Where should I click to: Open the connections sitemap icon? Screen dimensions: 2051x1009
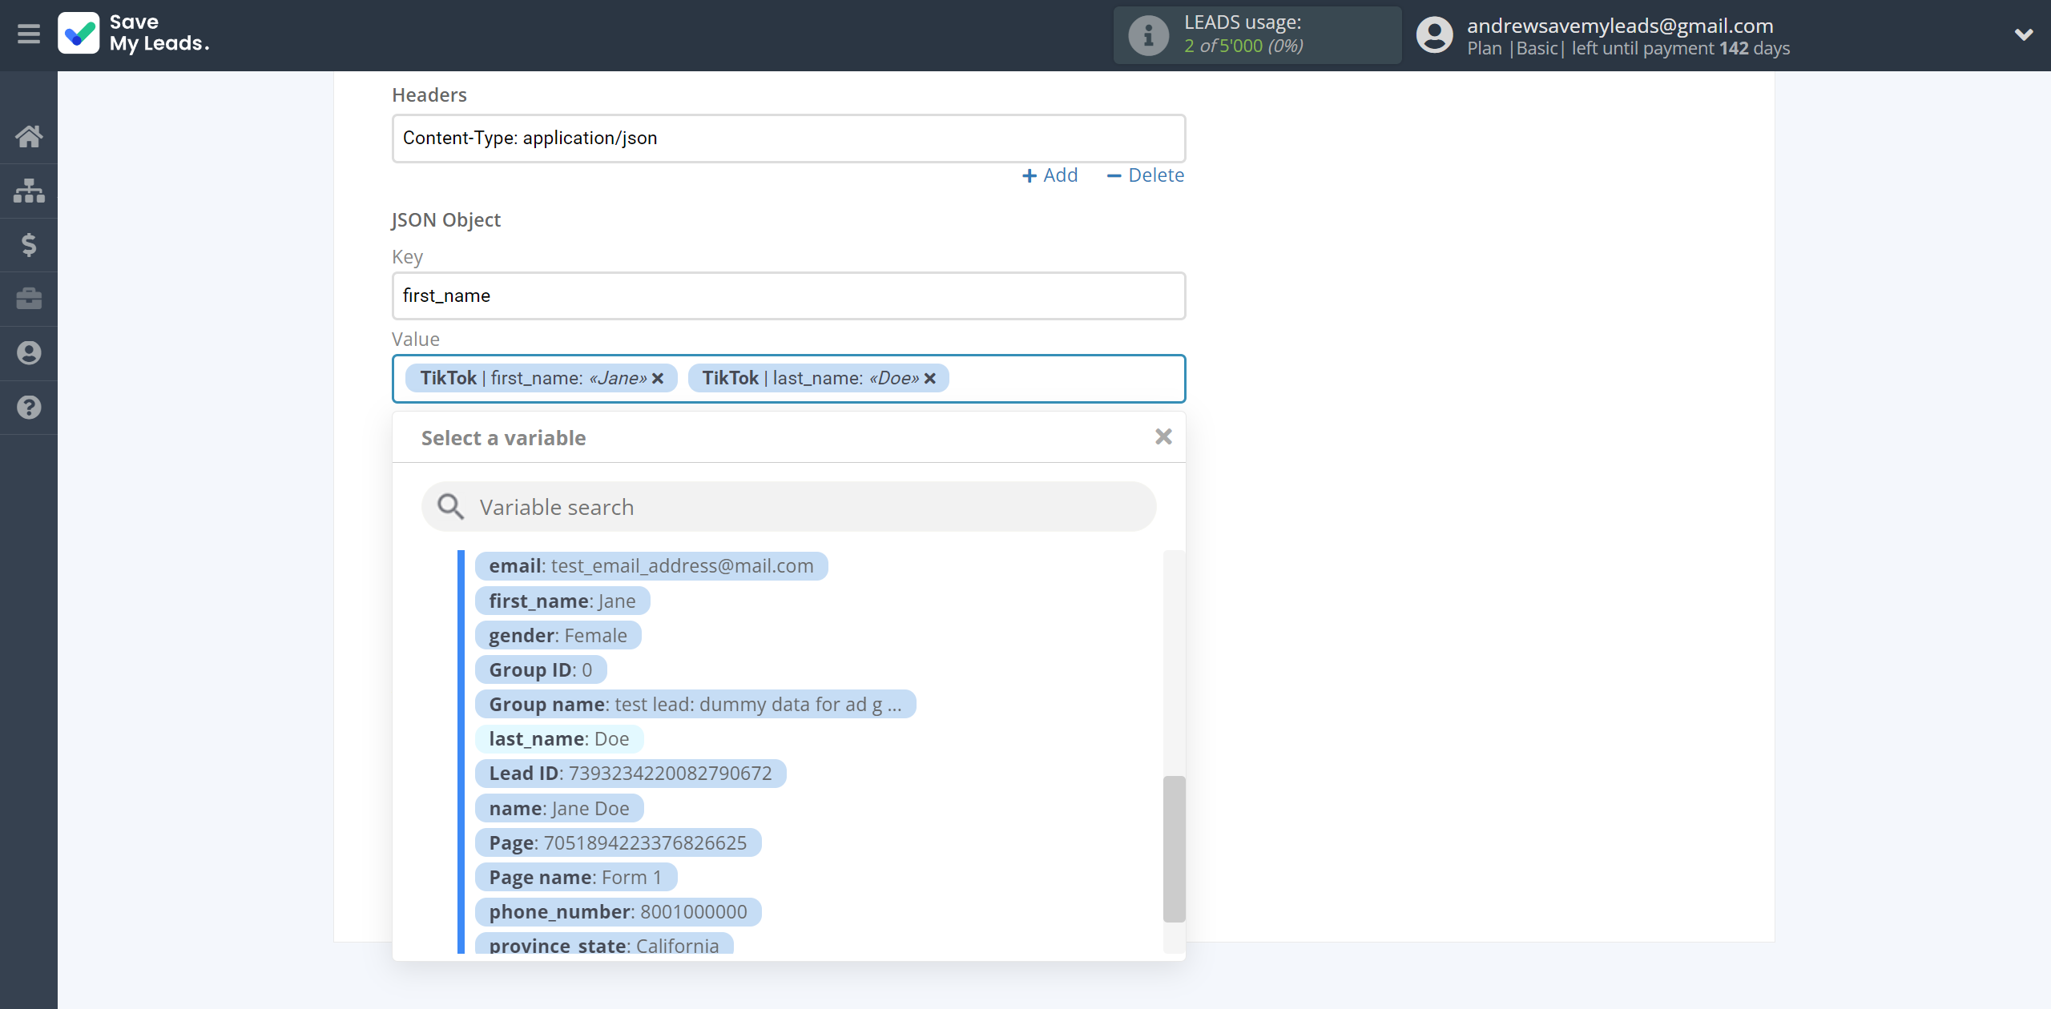click(x=29, y=191)
